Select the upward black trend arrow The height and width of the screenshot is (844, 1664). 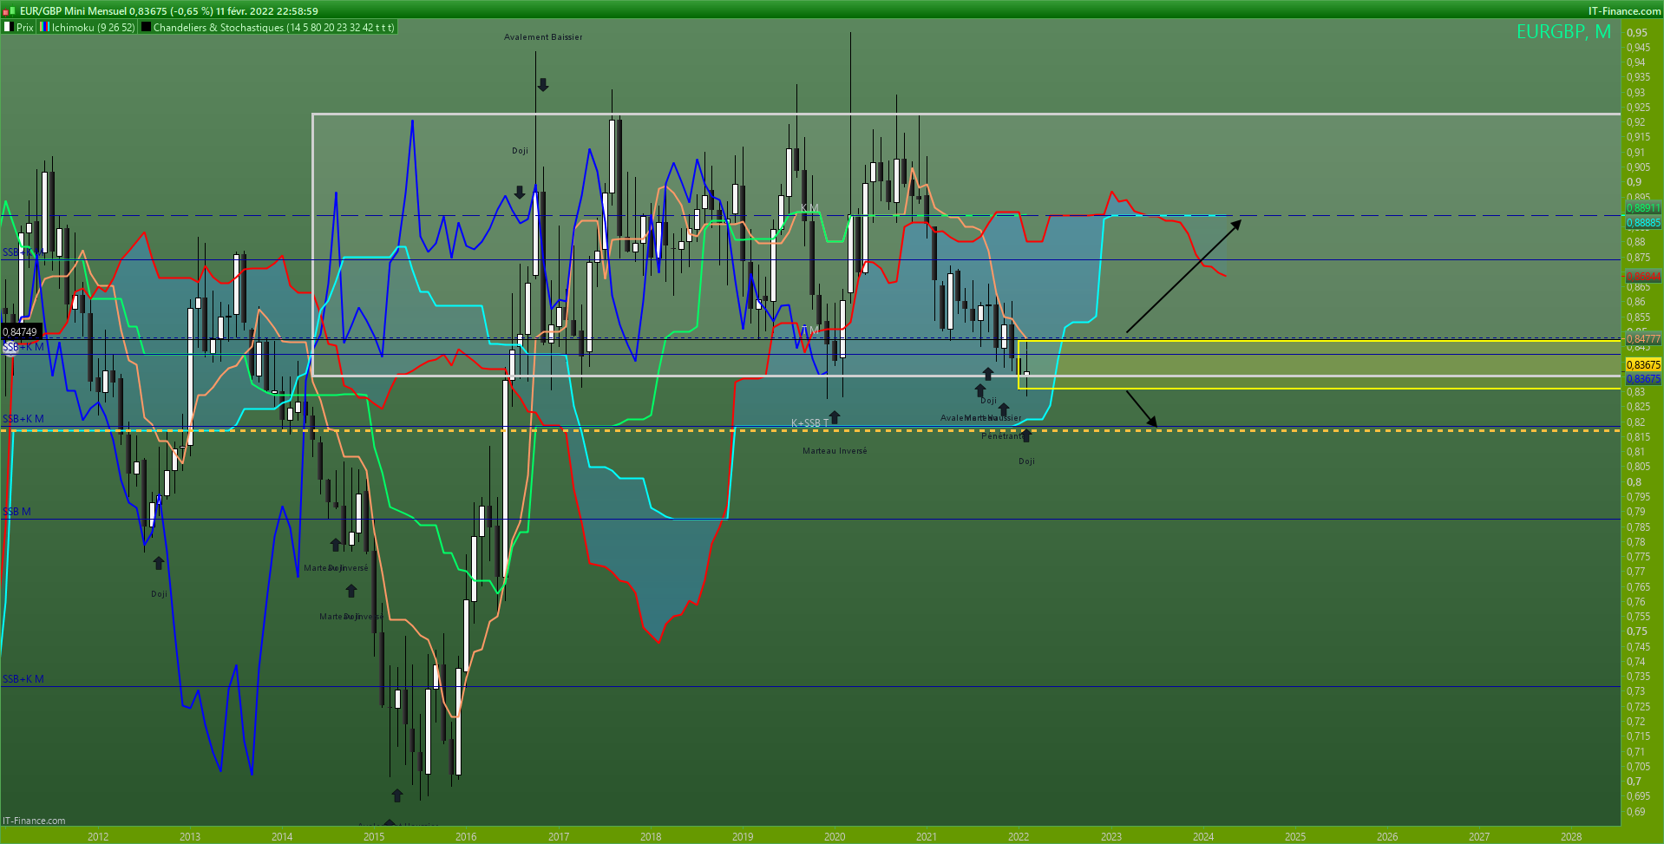(x=1183, y=276)
